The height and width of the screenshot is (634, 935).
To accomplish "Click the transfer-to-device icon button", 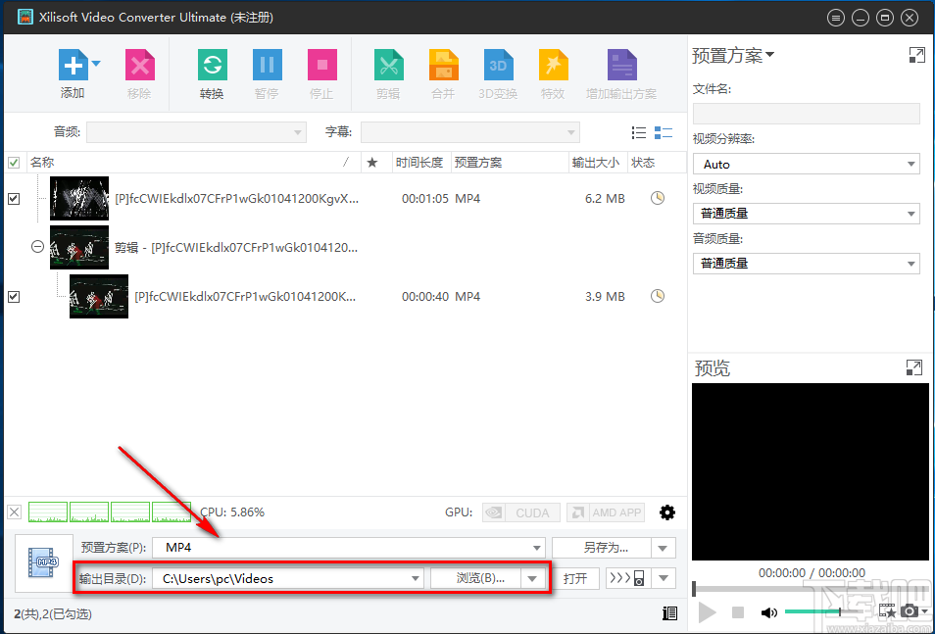I will pos(628,578).
